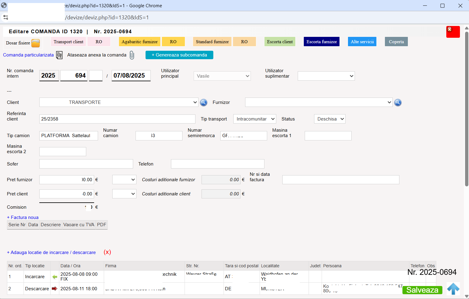Image resolution: width=469 pixels, height=299 pixels.
Task: Click the Nr si data factura field
Action: point(341,180)
